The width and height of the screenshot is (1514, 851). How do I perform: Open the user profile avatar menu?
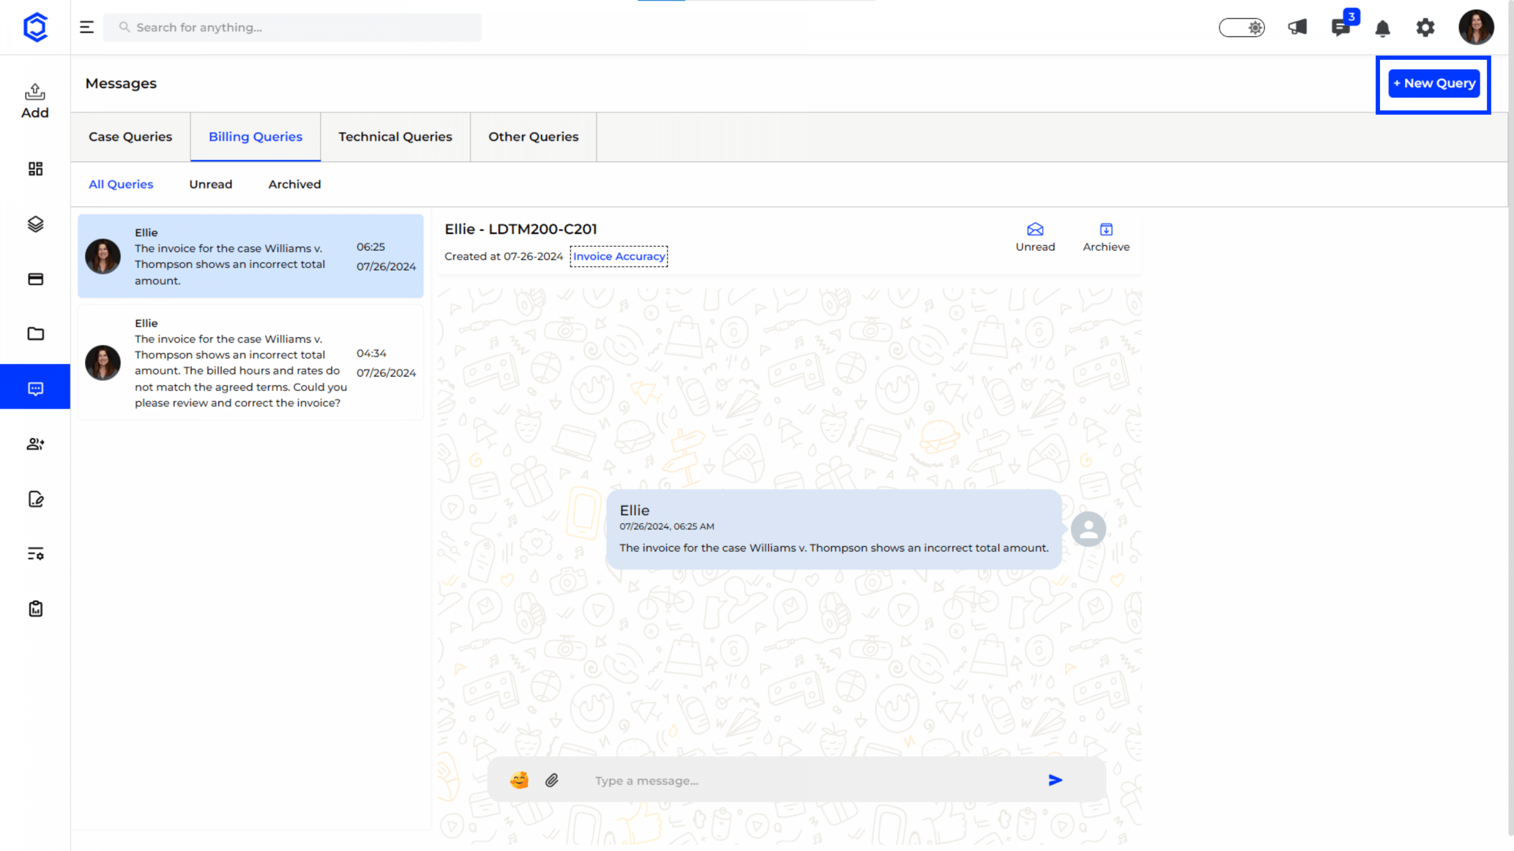1475,27
